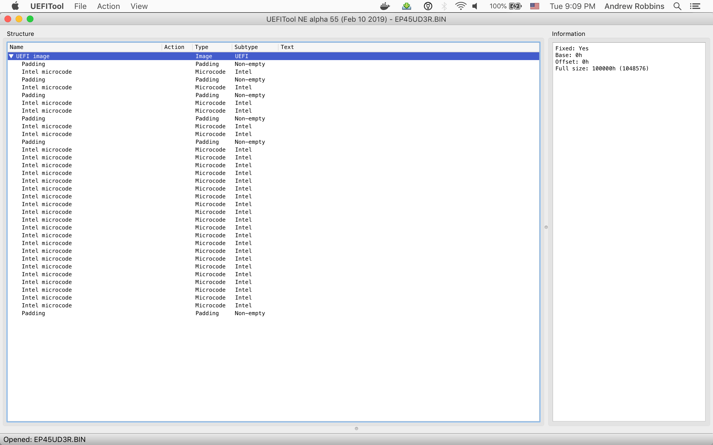Select the UEFI image row name
This screenshot has height=445, width=713.
33,56
